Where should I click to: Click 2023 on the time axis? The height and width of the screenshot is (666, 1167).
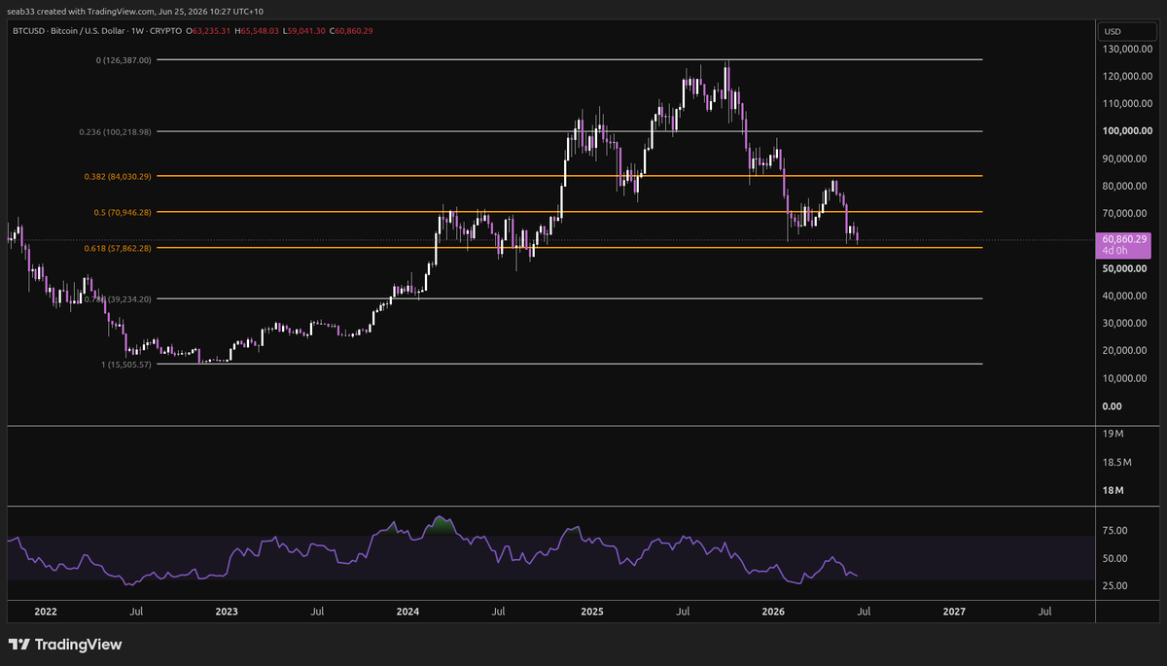[227, 612]
